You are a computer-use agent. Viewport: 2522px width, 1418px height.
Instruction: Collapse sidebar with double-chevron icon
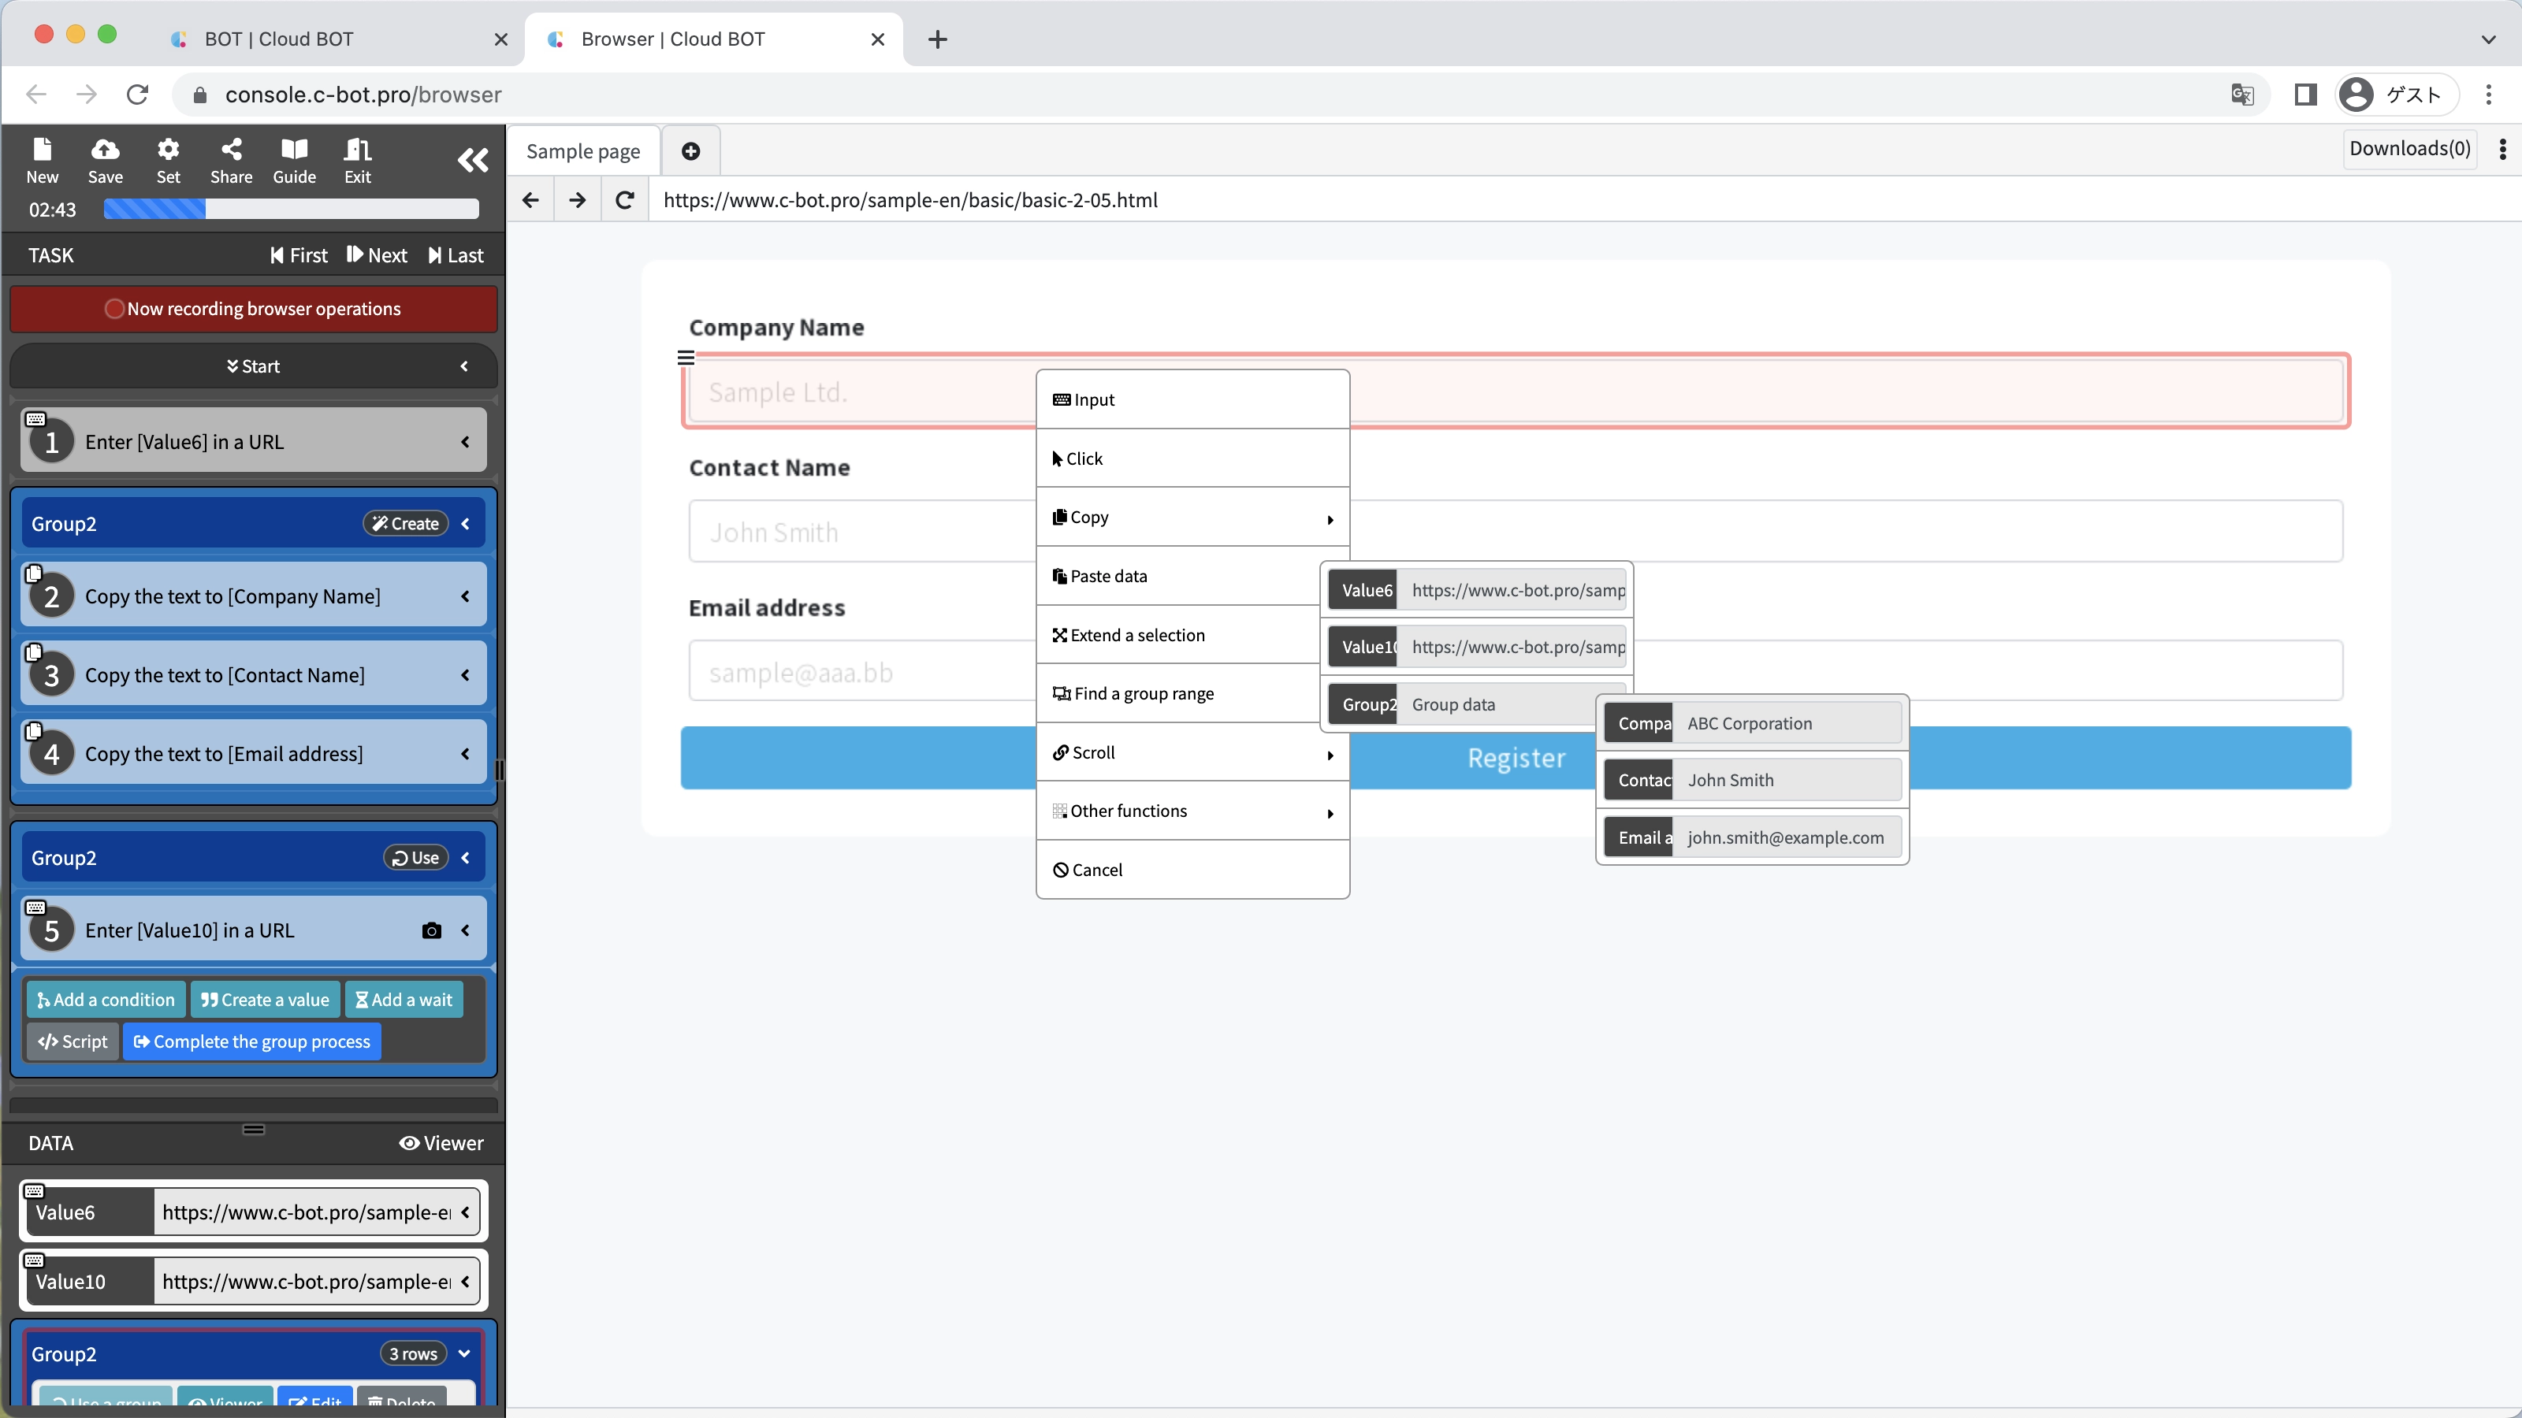(473, 161)
